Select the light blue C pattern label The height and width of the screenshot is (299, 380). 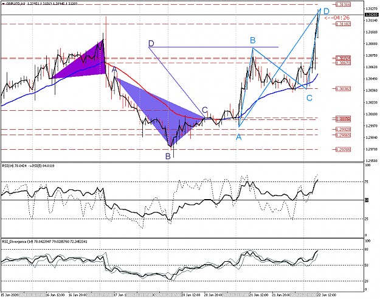[x=309, y=98]
